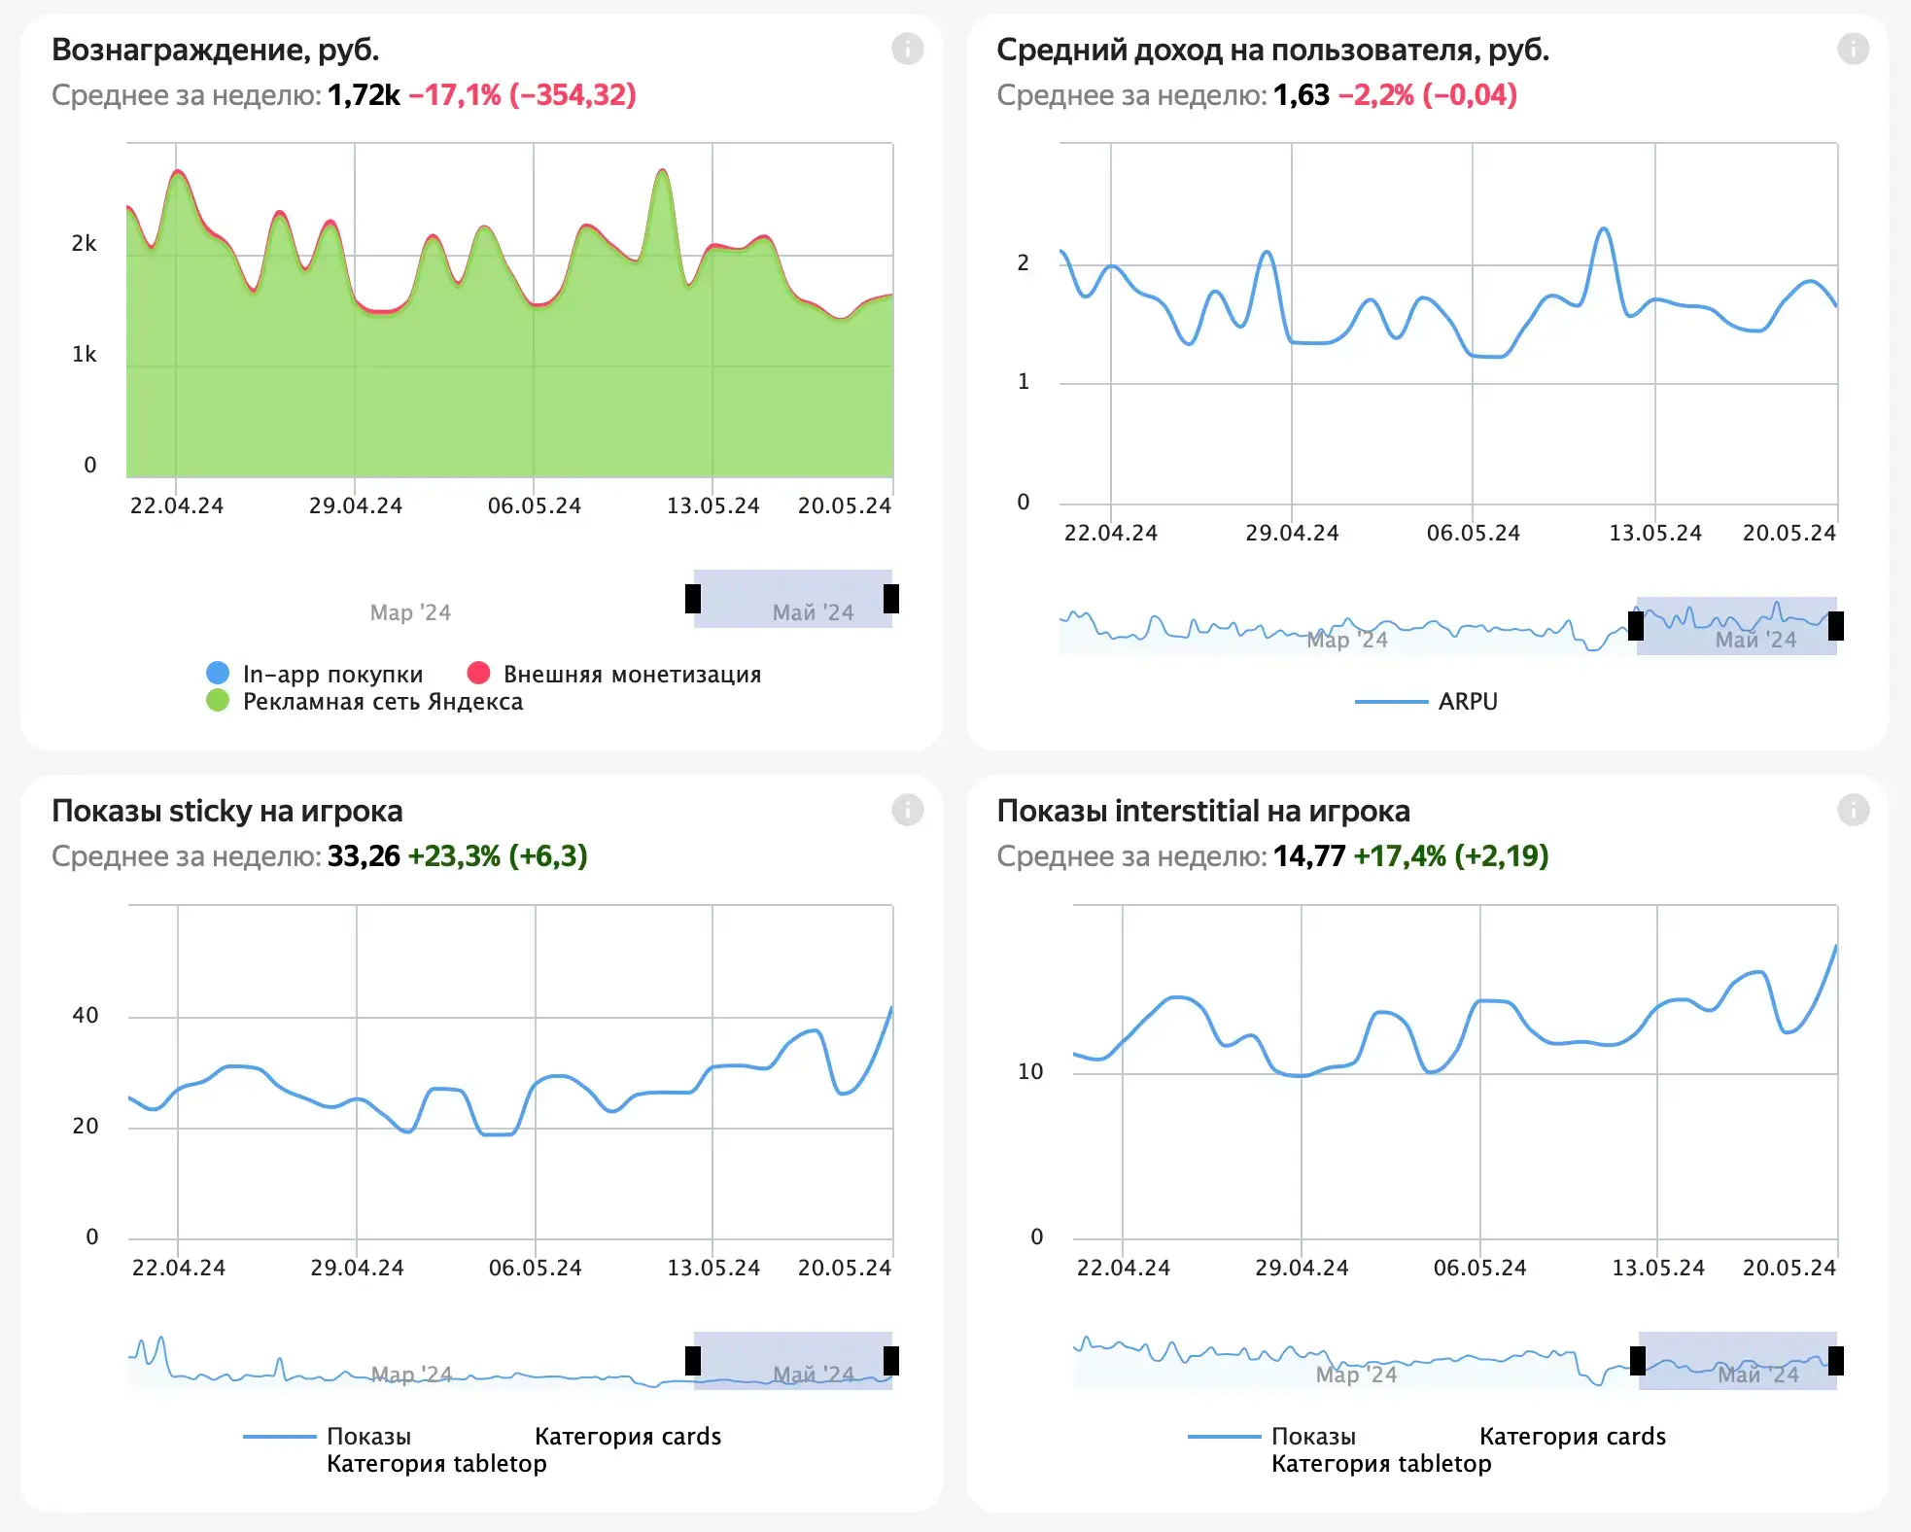Image resolution: width=1911 pixels, height=1532 pixels.
Task: Click right handle in sticky chart navigator
Action: (890, 1361)
